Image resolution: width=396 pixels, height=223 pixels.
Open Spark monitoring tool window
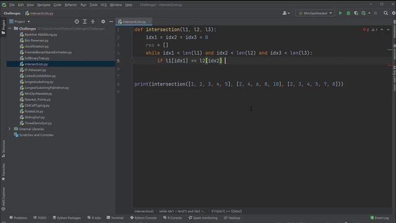pyautogui.click(x=203, y=217)
